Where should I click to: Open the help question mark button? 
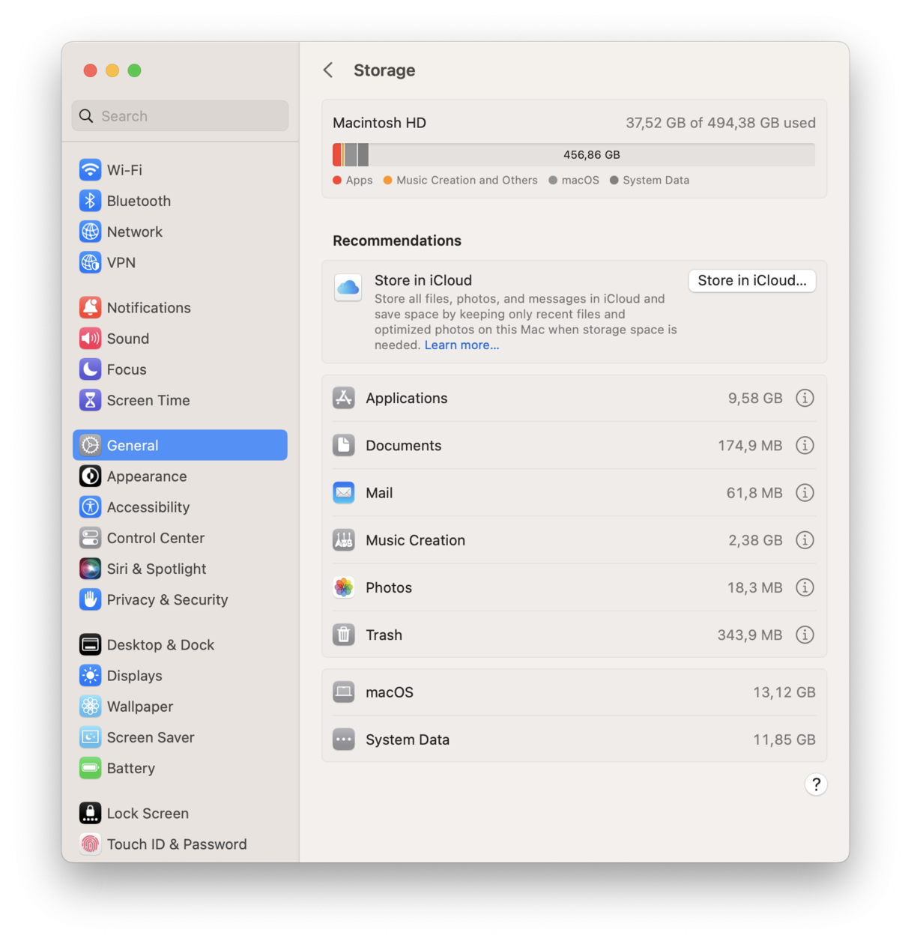coord(816,784)
